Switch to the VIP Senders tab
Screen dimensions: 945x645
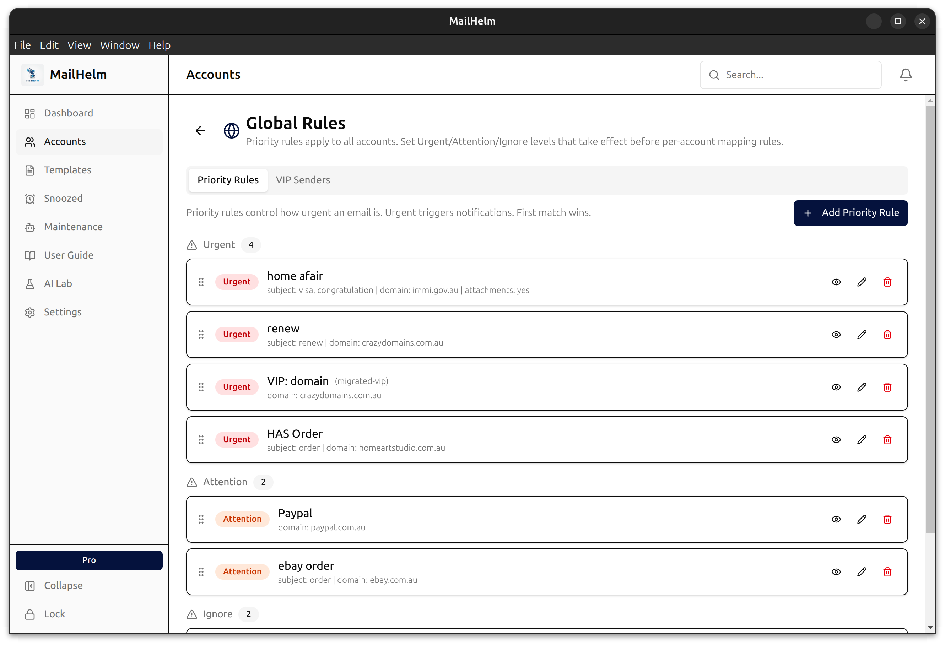303,180
